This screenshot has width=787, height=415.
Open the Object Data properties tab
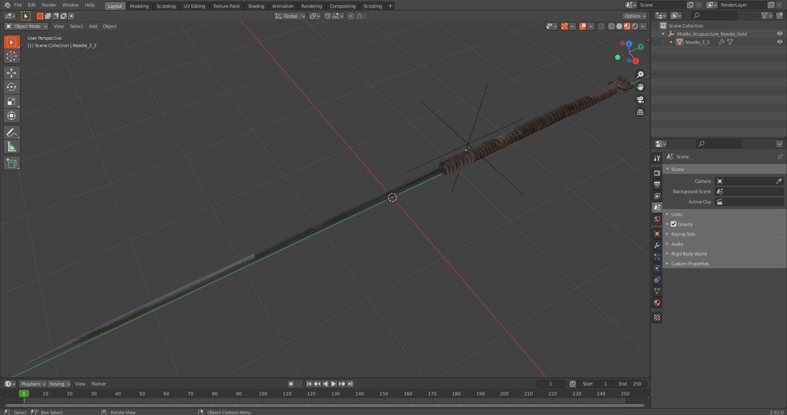pyautogui.click(x=657, y=291)
